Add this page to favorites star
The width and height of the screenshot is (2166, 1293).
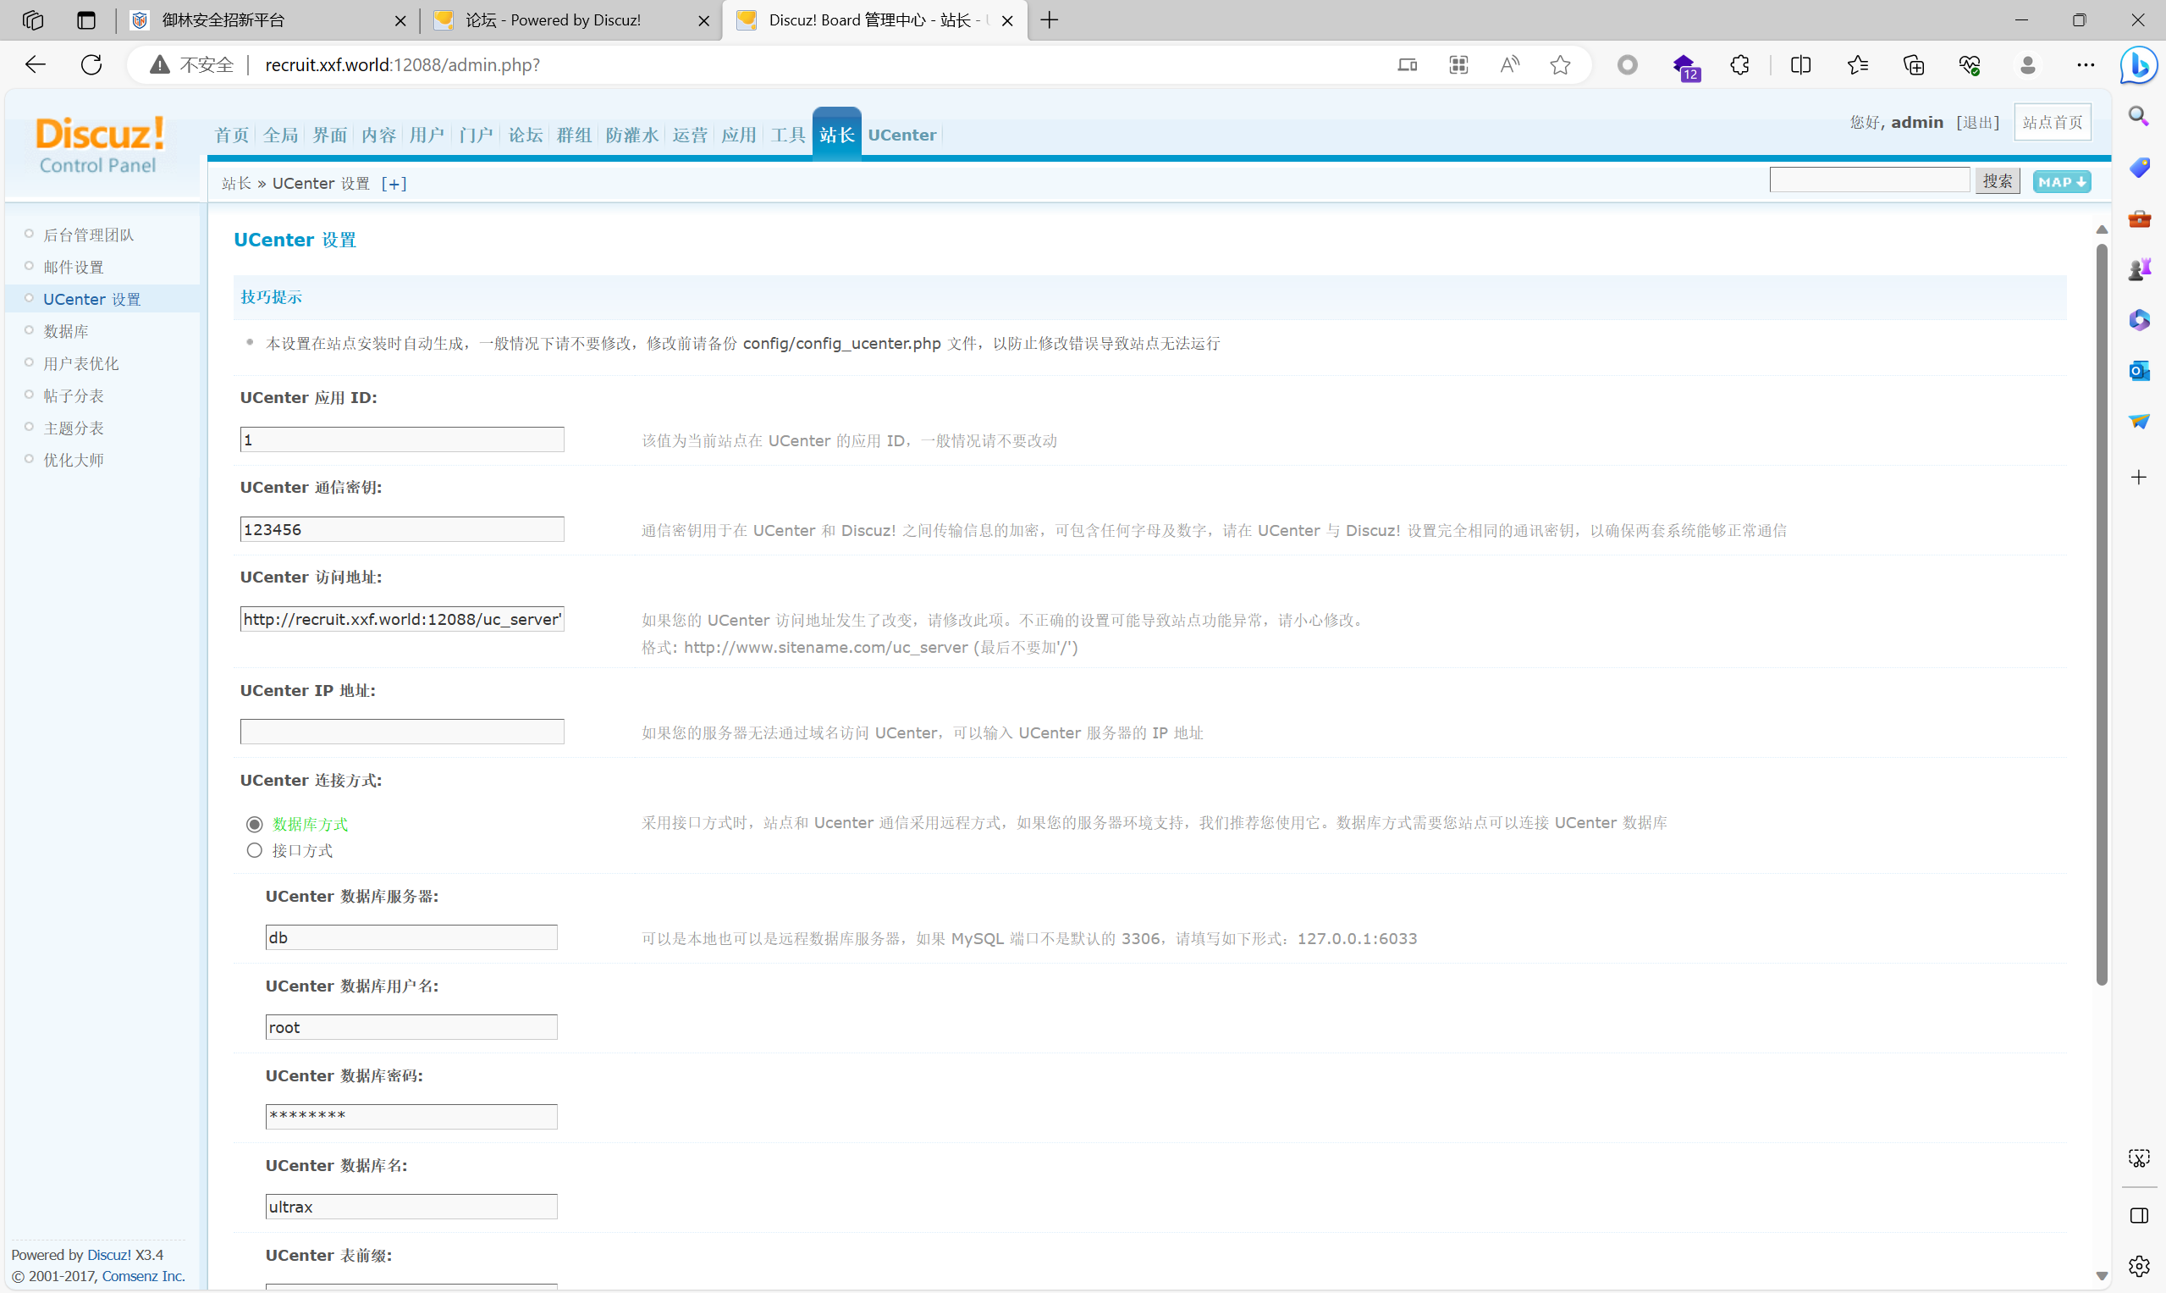click(1560, 64)
